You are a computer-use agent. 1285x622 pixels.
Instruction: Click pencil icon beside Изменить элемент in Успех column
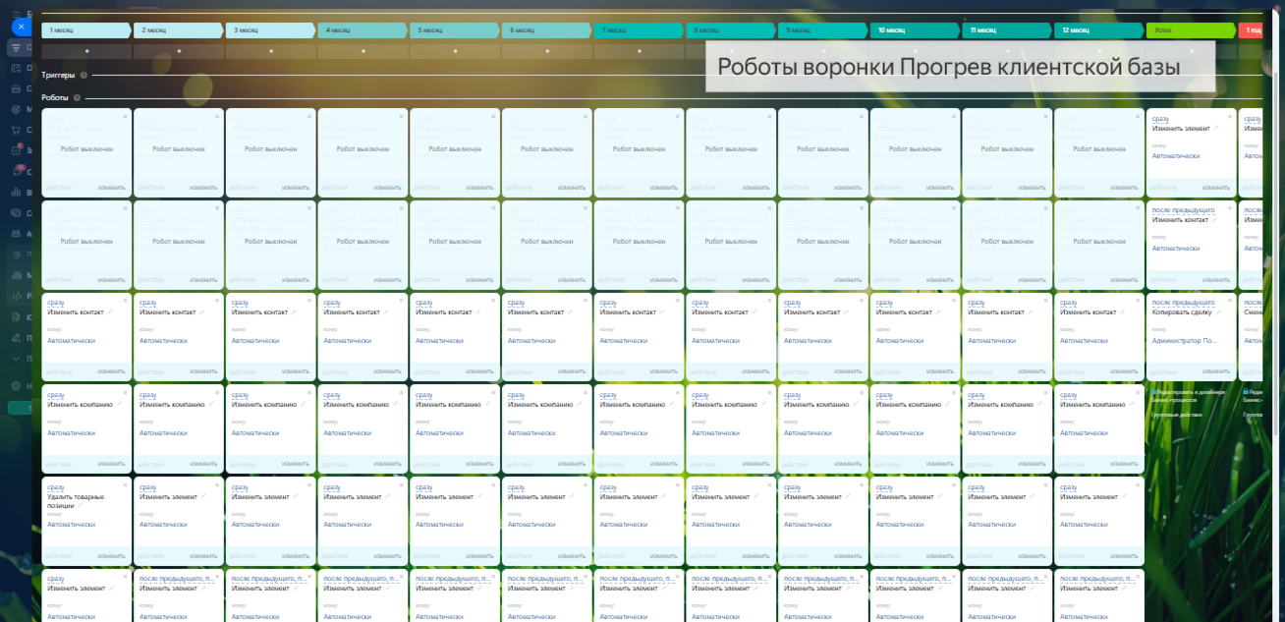(x=1215, y=128)
